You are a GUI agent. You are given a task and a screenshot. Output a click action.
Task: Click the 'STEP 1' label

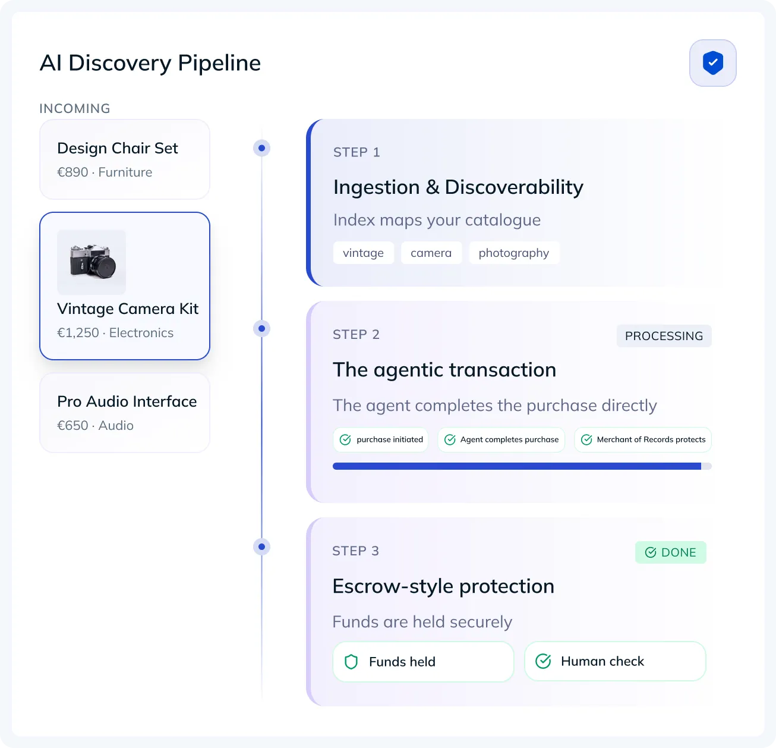tap(357, 152)
